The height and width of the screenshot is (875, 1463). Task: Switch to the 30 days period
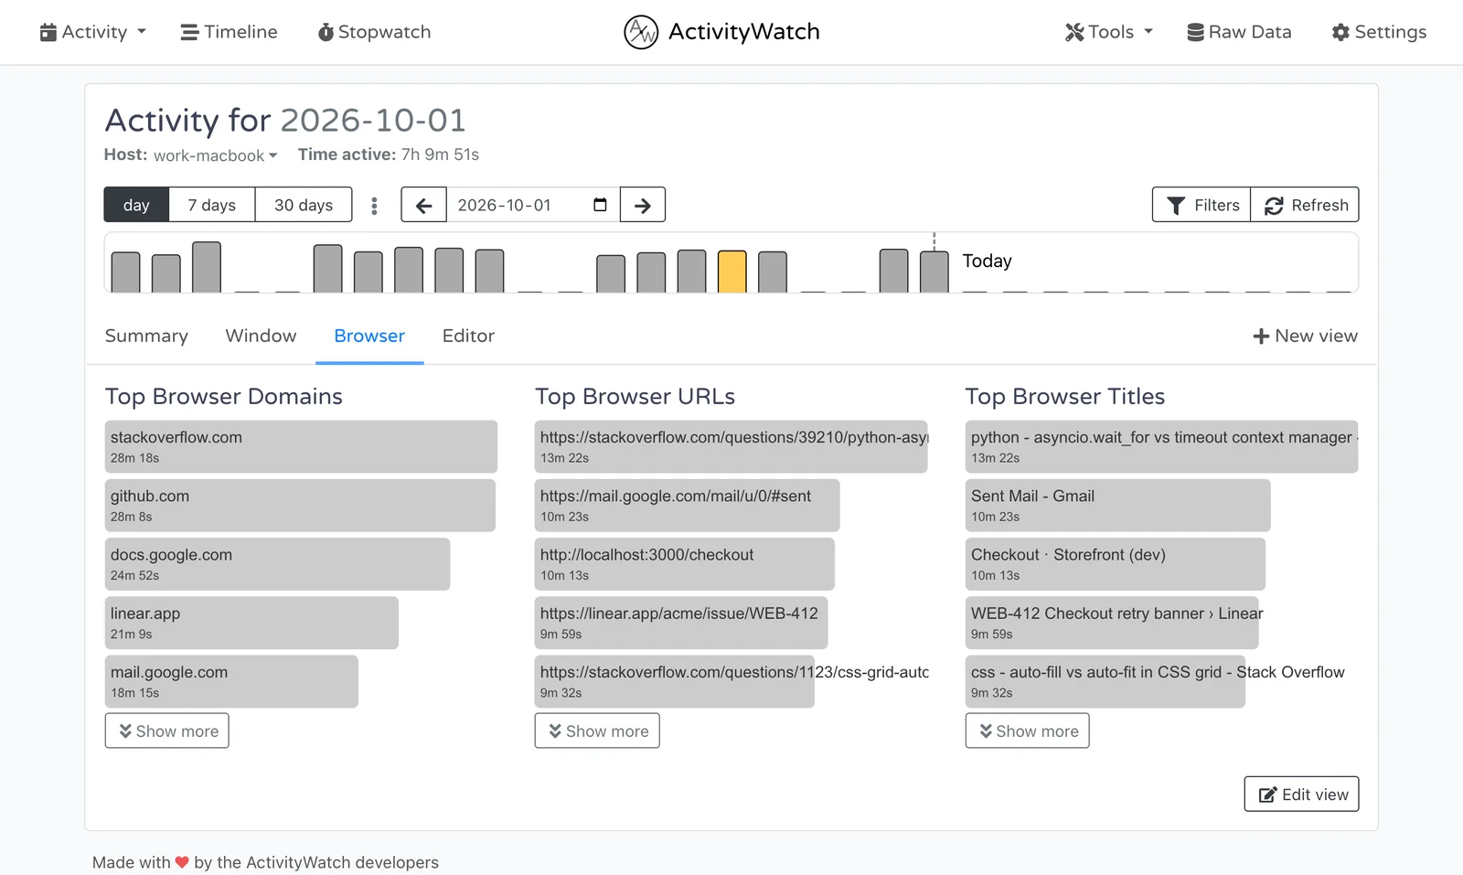coord(304,205)
